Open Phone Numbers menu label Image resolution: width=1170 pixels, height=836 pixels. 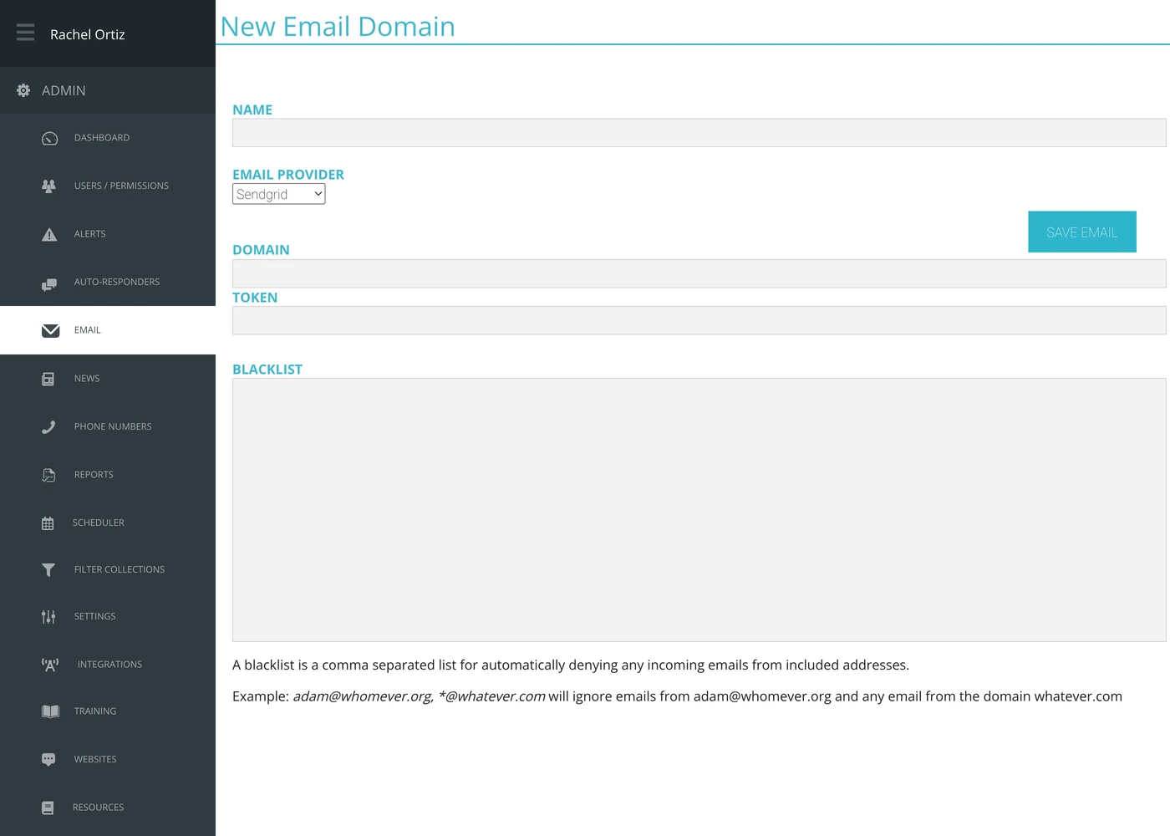point(112,426)
